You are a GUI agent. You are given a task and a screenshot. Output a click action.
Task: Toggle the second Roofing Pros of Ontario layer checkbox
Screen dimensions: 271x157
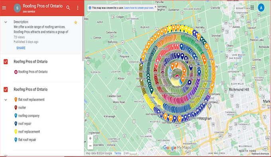coord(6,90)
